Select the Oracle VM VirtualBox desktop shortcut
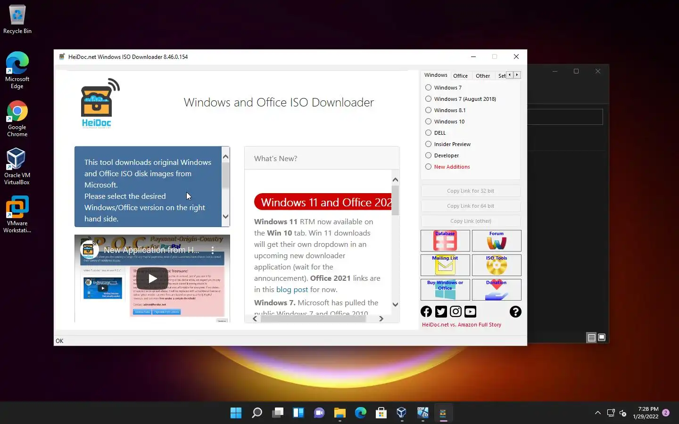This screenshot has height=424, width=679. (17, 166)
